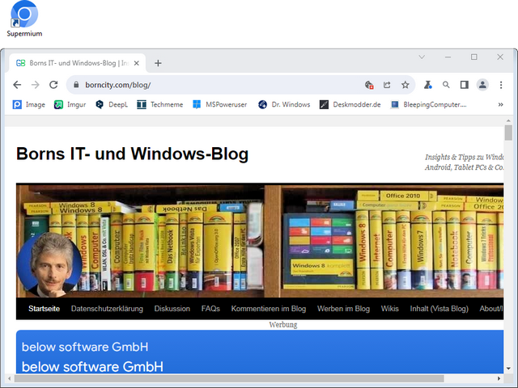Click the search magnifier toolbar icon
Viewport: 518px width, 388px height.
tap(446, 85)
